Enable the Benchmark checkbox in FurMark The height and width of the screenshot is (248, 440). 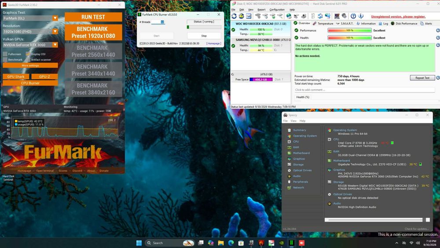click(x=5, y=59)
